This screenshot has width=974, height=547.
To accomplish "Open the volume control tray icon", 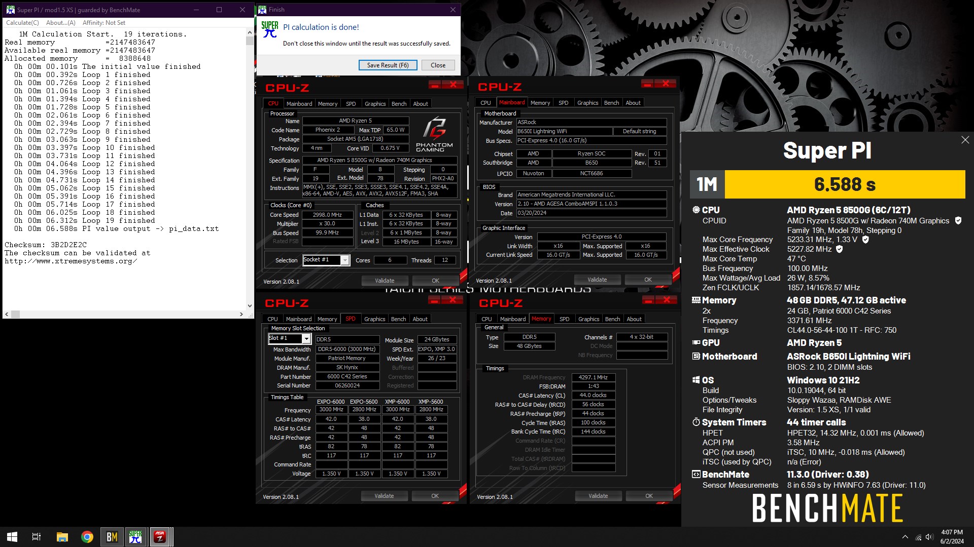I will point(929,537).
